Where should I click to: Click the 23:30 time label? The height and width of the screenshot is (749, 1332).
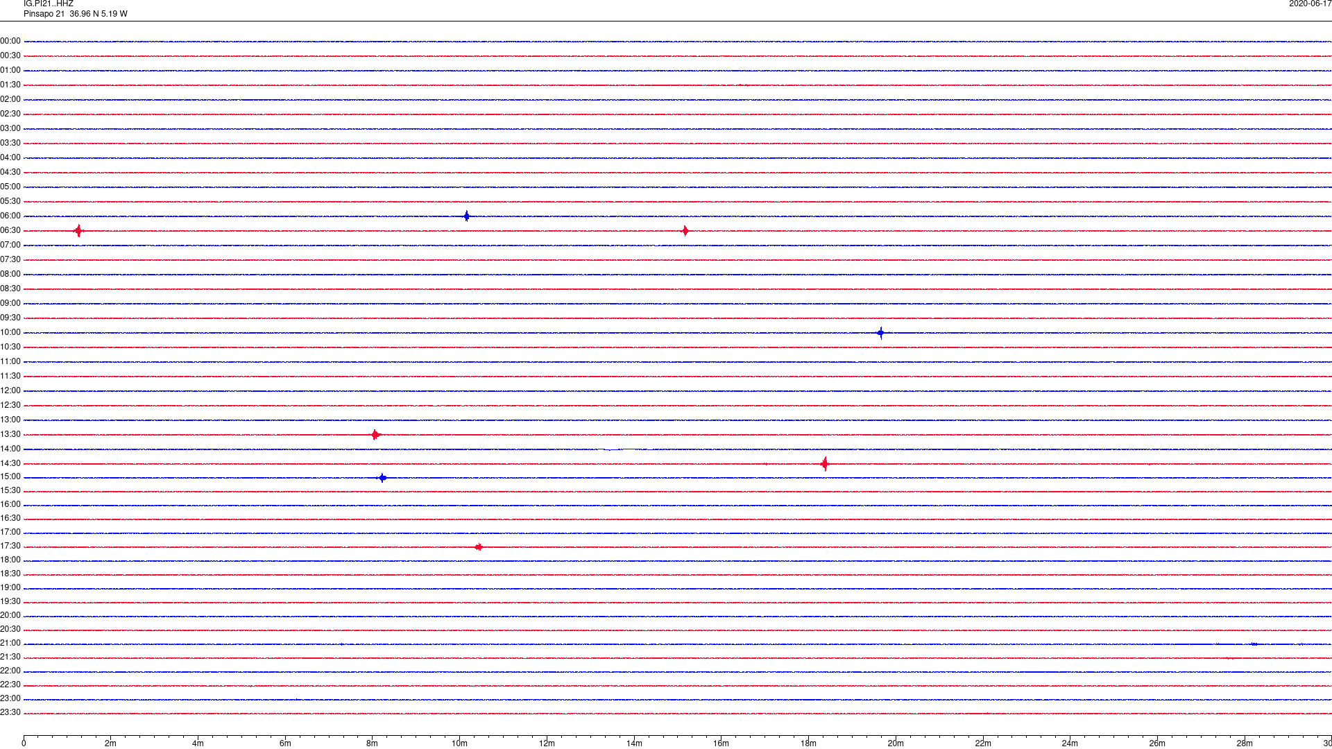[10, 712]
